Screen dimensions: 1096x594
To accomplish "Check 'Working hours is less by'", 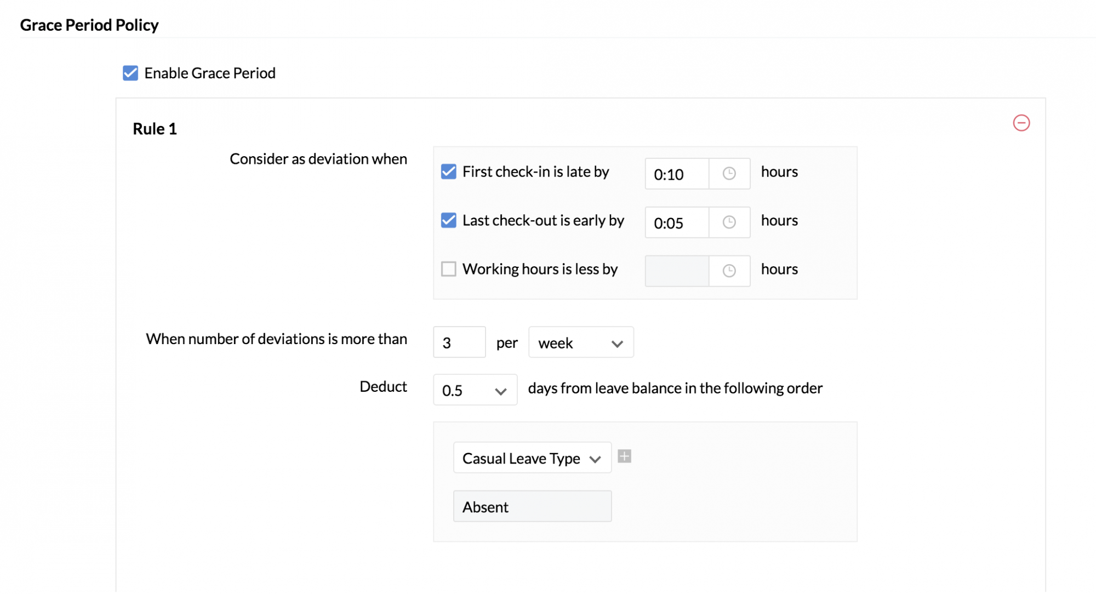I will pyautogui.click(x=448, y=269).
